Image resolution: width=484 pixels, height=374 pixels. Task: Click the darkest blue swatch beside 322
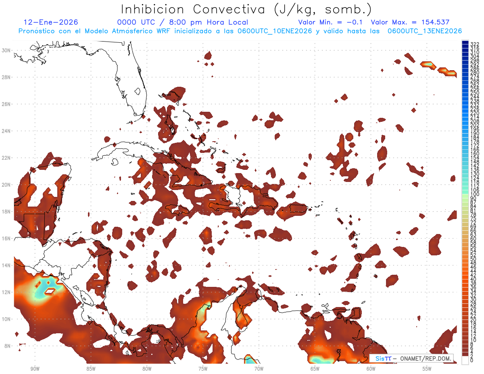click(x=465, y=42)
